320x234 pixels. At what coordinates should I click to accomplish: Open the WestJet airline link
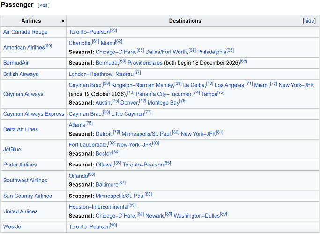[13, 227]
